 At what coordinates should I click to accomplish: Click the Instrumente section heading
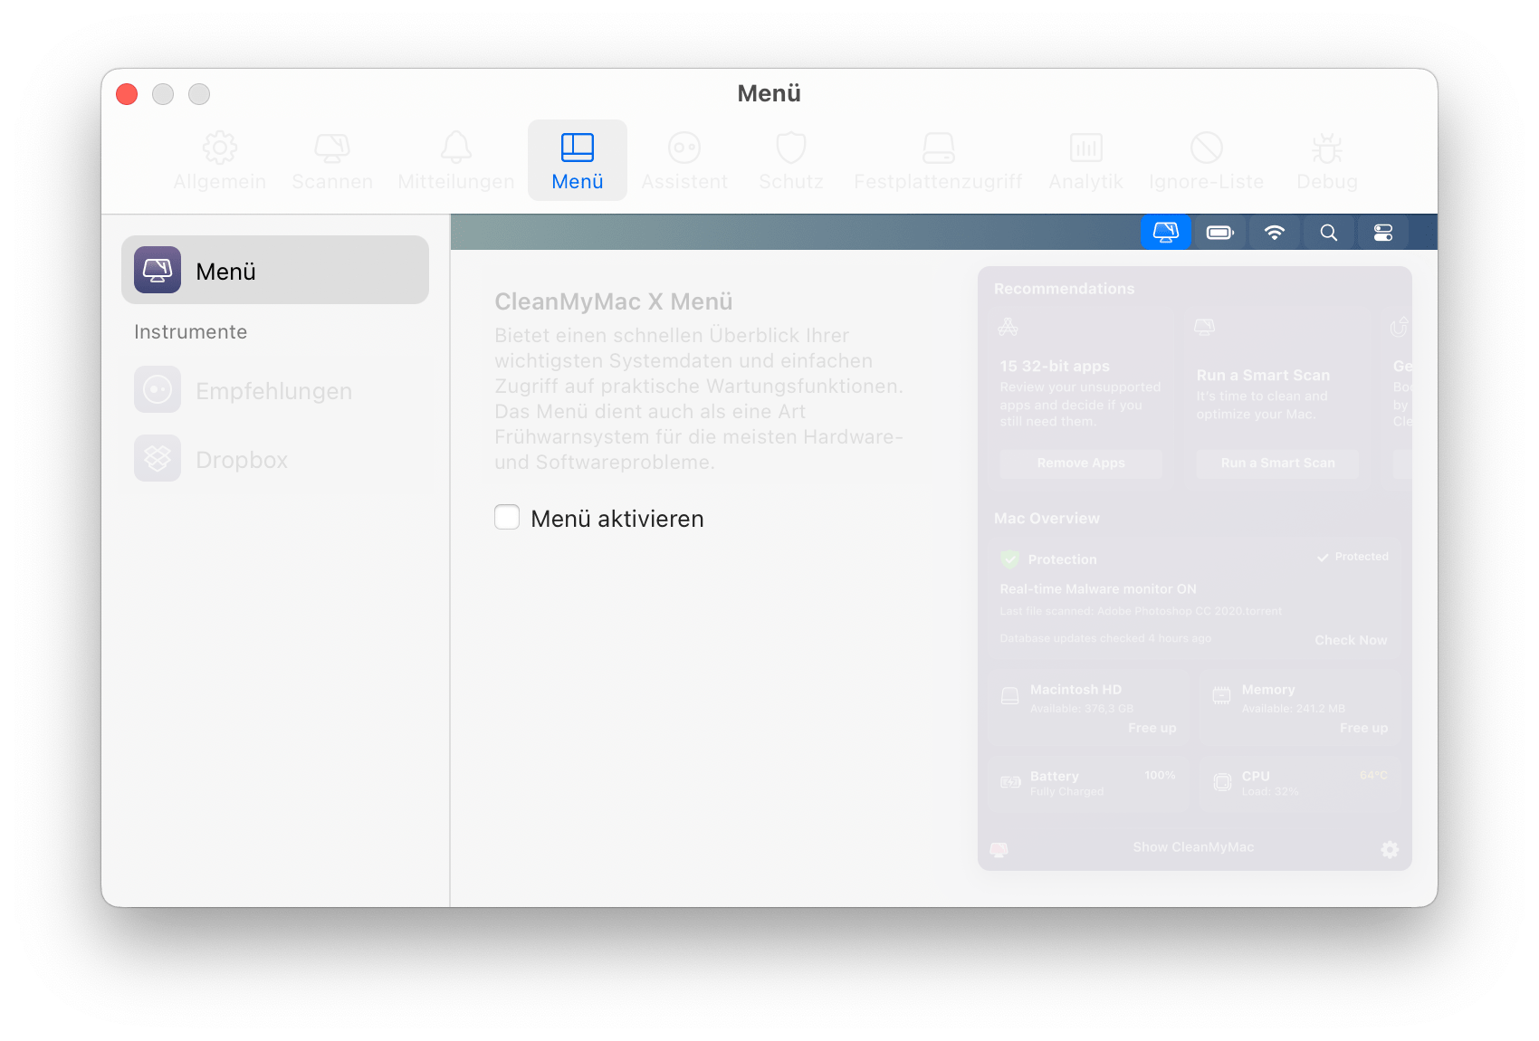pyautogui.click(x=191, y=332)
